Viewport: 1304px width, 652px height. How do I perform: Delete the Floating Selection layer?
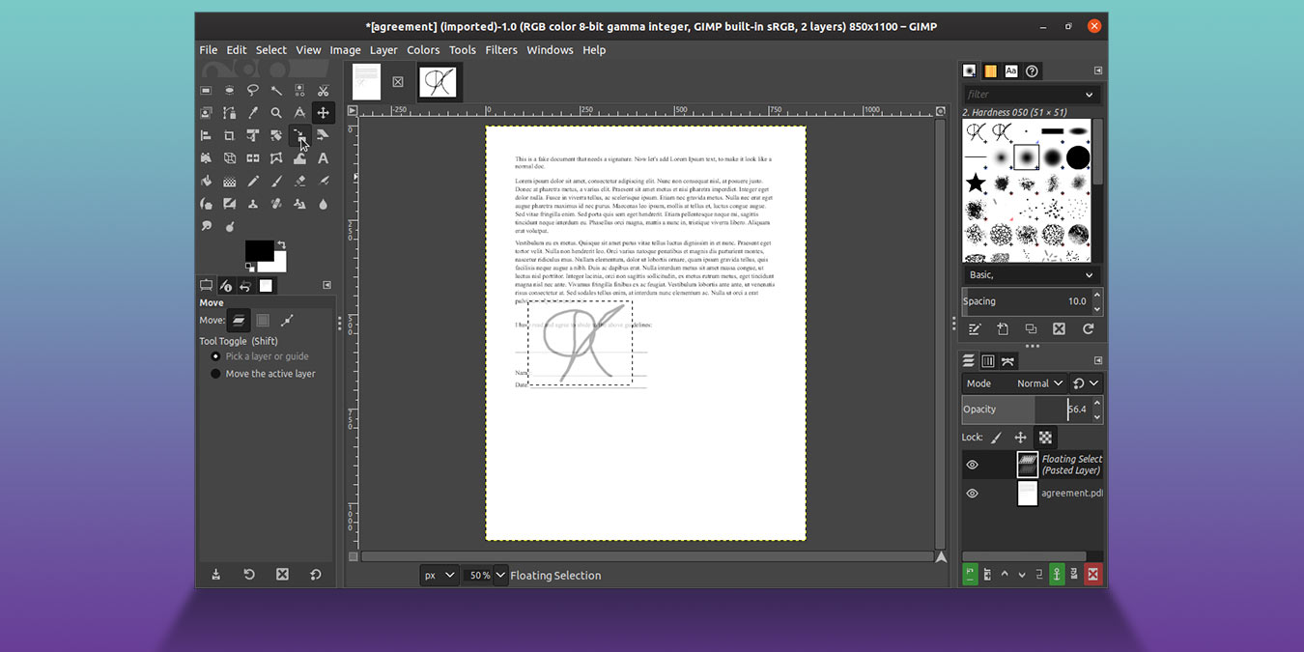(1092, 573)
